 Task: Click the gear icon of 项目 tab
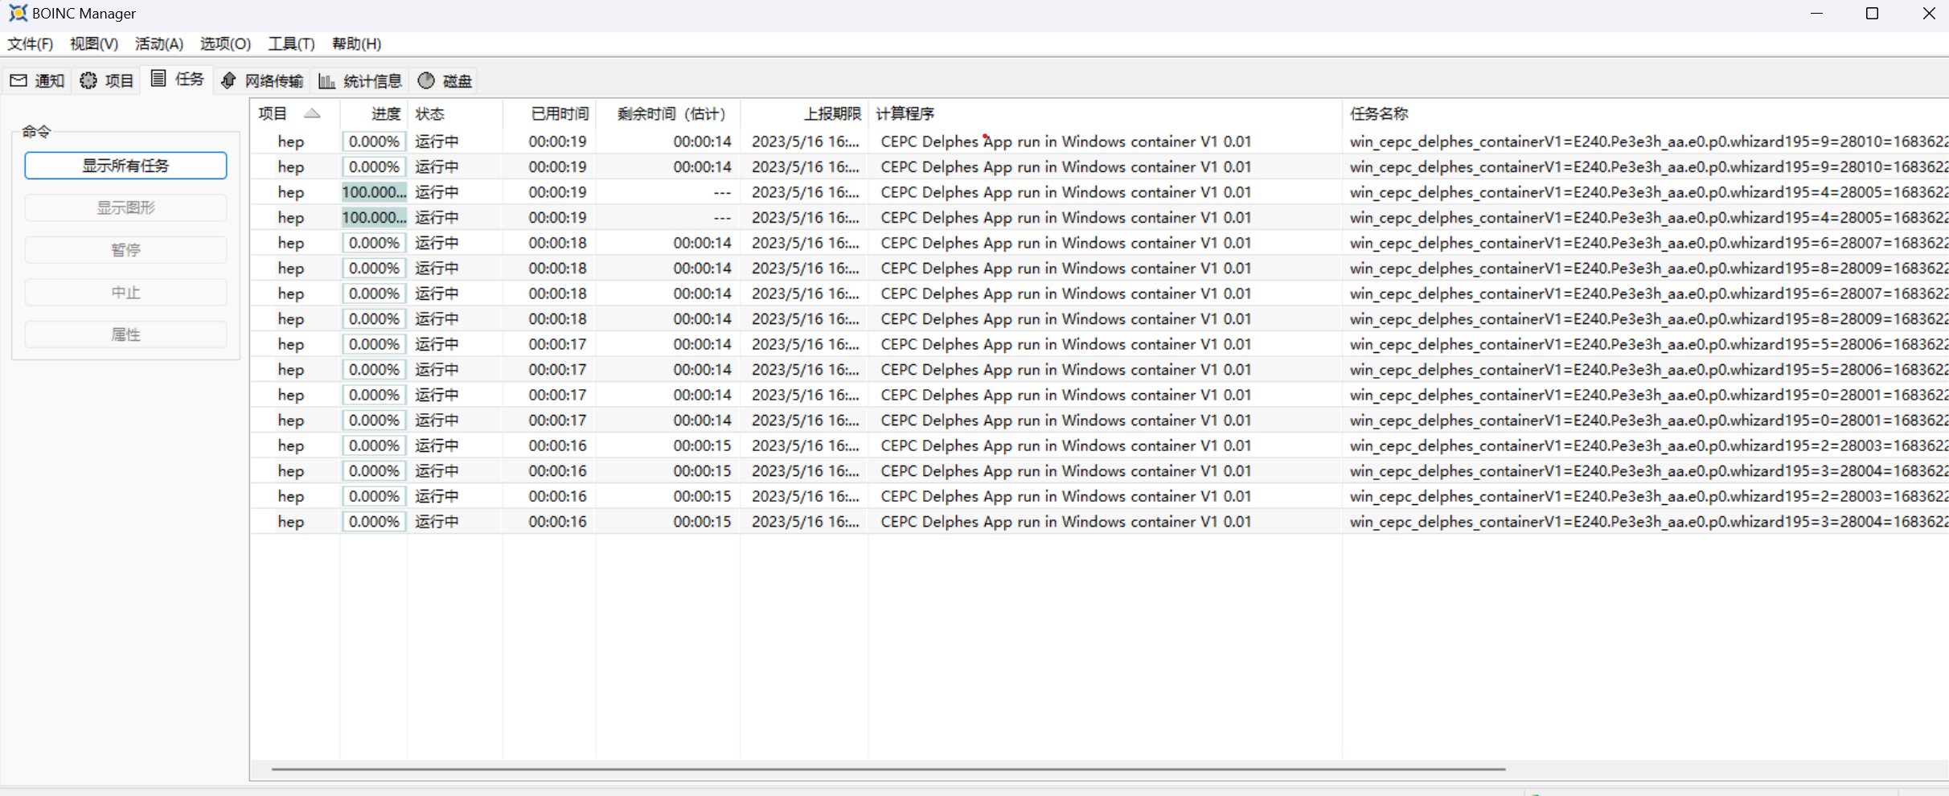[x=88, y=80]
